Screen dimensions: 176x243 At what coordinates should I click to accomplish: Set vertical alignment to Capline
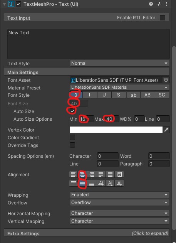coord(119,183)
